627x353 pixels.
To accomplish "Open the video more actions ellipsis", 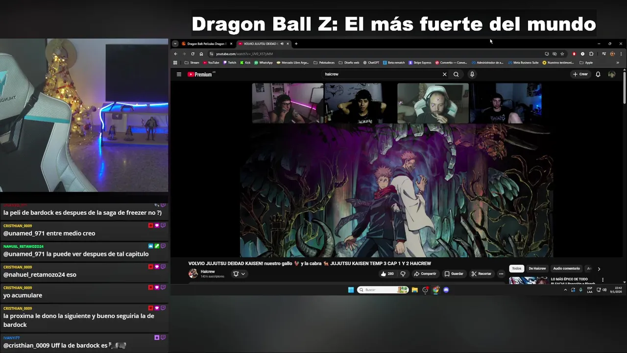I will 501,274.
